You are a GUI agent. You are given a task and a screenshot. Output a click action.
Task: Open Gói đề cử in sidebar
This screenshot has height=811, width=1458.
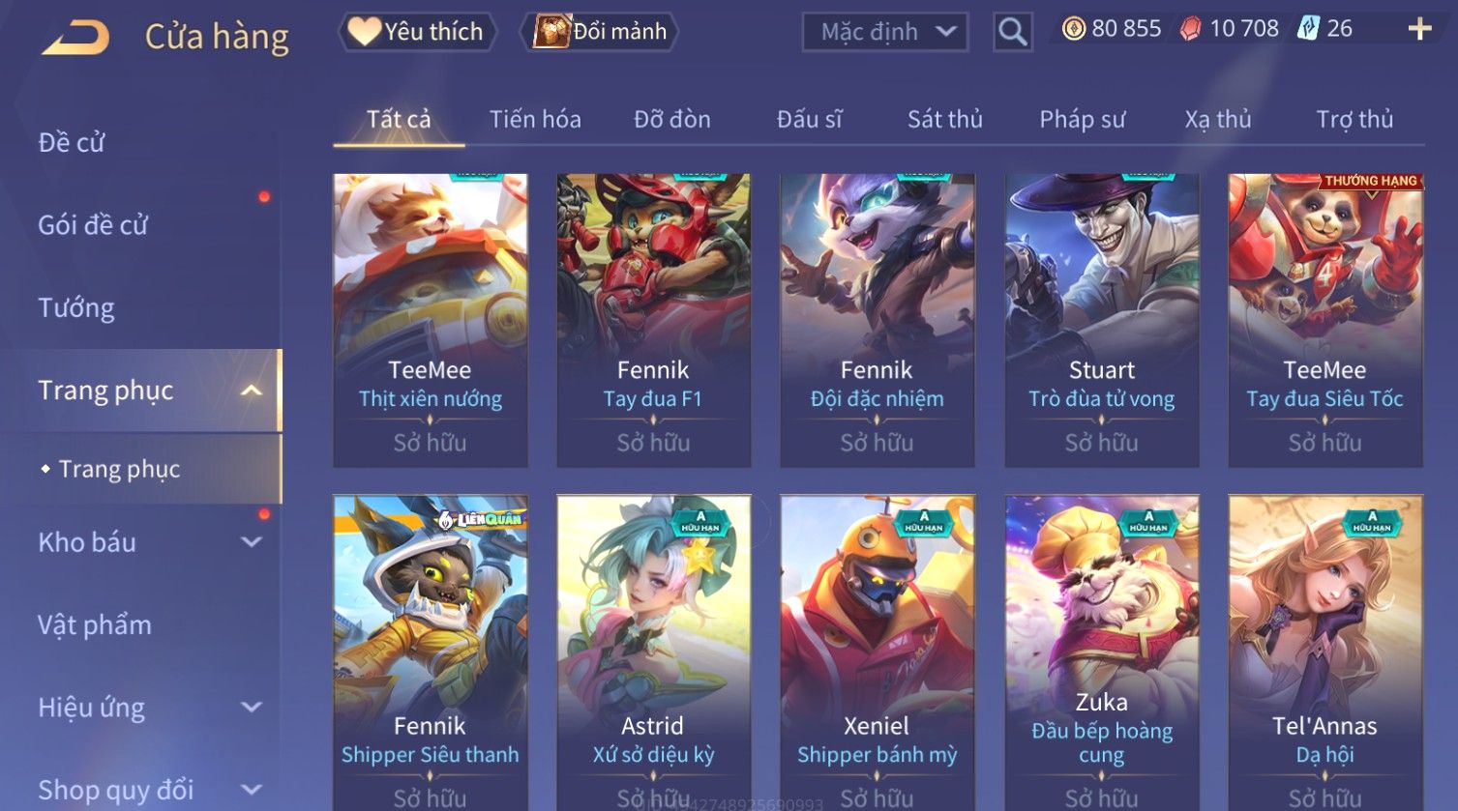(x=93, y=225)
